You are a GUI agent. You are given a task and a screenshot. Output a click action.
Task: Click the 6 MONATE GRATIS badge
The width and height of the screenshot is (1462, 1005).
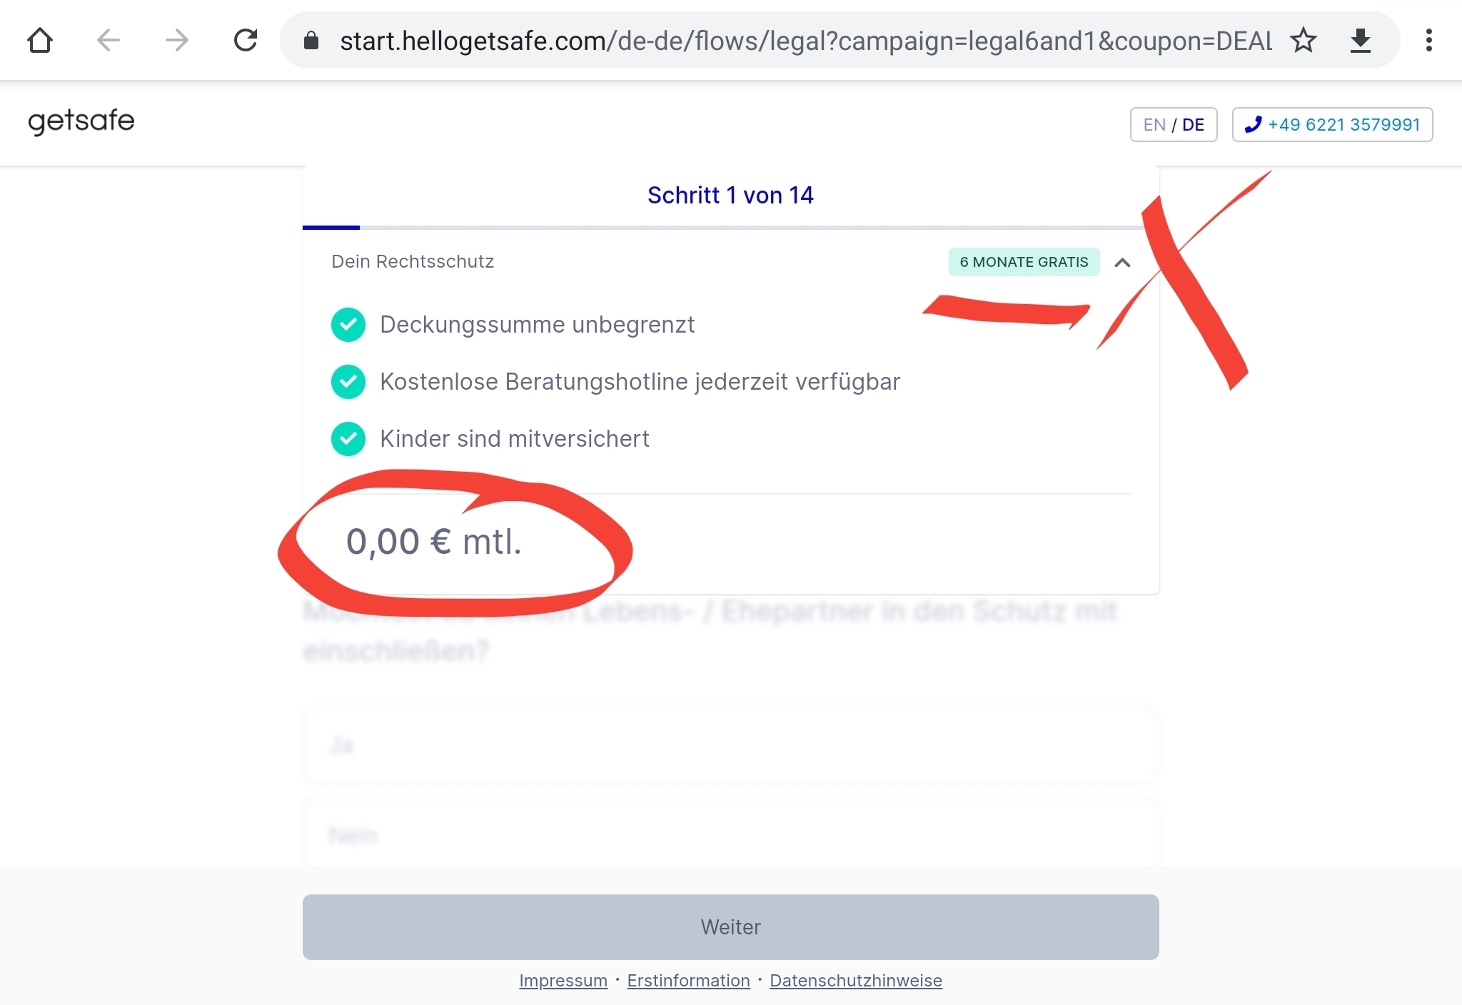[x=1024, y=262]
